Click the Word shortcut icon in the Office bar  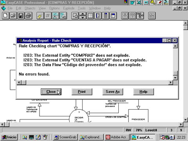click(132, 2)
